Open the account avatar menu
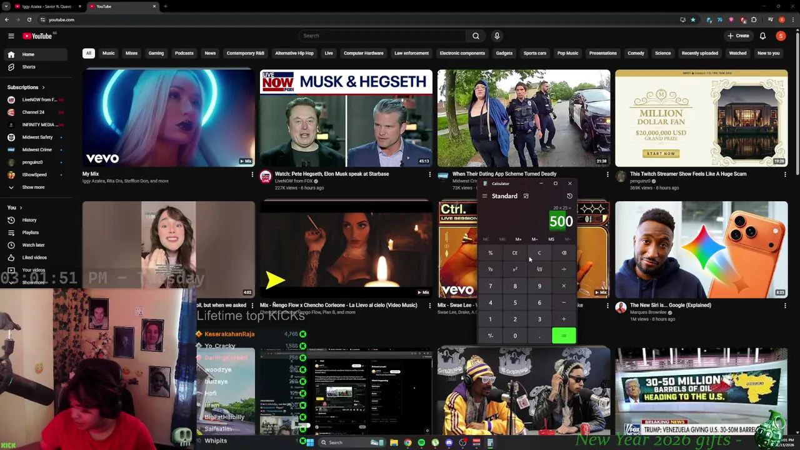This screenshot has width=800, height=450. [x=781, y=36]
